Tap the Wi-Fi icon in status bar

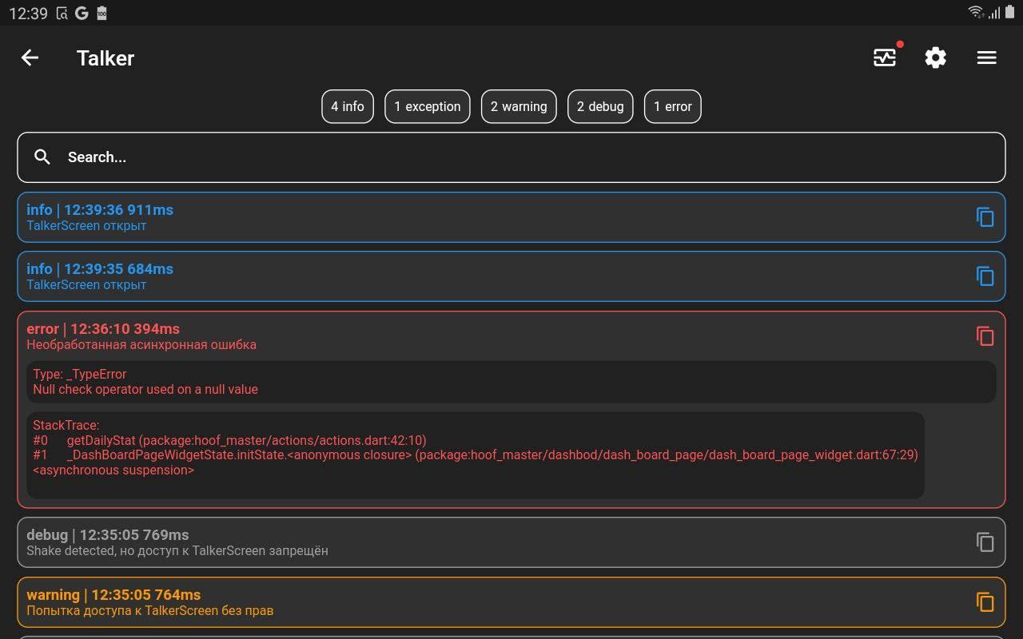tap(975, 13)
